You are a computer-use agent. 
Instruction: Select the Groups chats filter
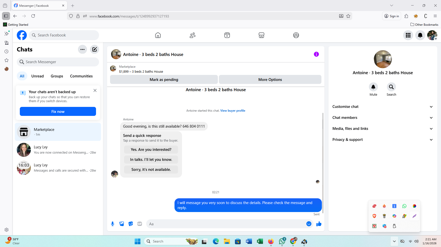tap(57, 76)
